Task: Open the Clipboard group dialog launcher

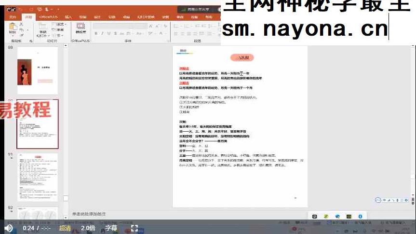Action: pos(31,41)
